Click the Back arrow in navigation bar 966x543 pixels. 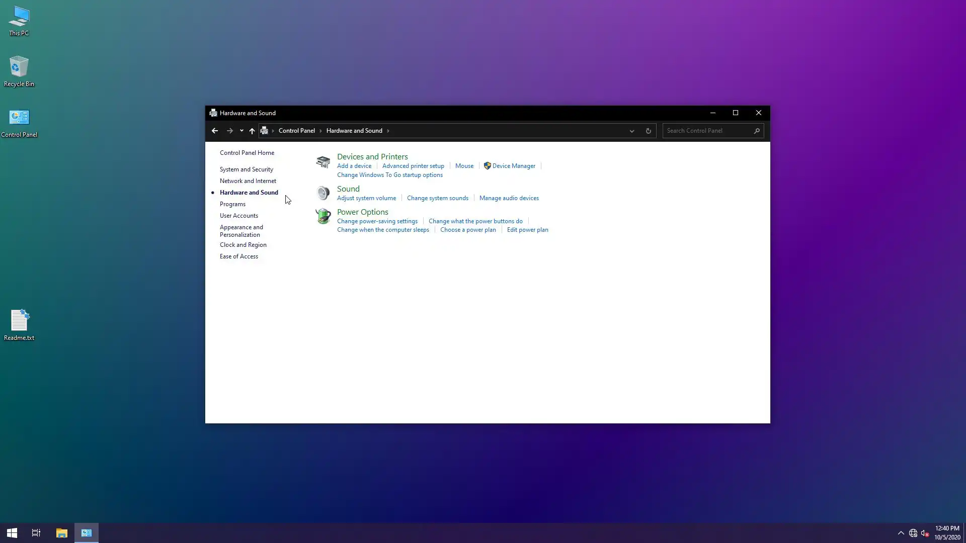click(x=215, y=131)
